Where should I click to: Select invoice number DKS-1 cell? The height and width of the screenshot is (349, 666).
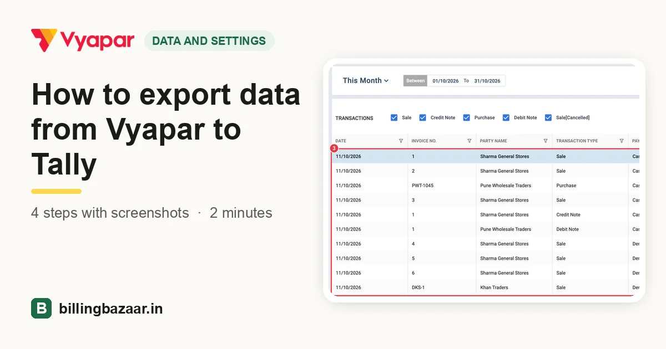coord(418,288)
